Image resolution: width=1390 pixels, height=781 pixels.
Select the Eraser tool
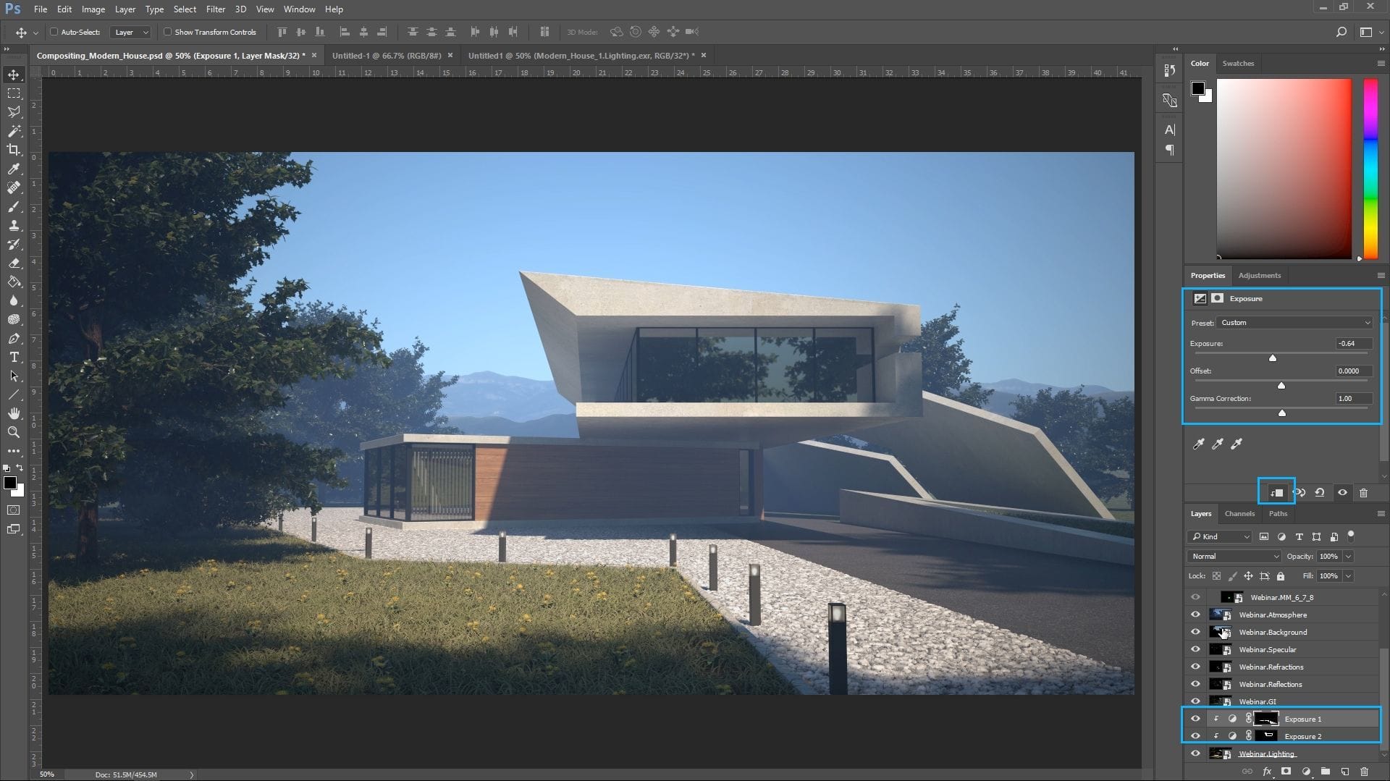tap(14, 263)
